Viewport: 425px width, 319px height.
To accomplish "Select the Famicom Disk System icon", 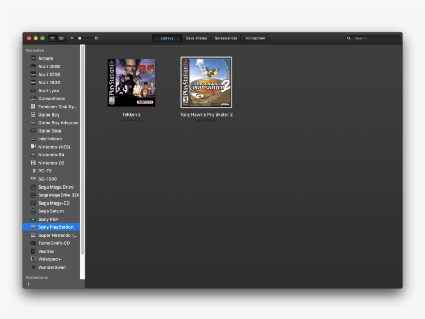I will [33, 107].
